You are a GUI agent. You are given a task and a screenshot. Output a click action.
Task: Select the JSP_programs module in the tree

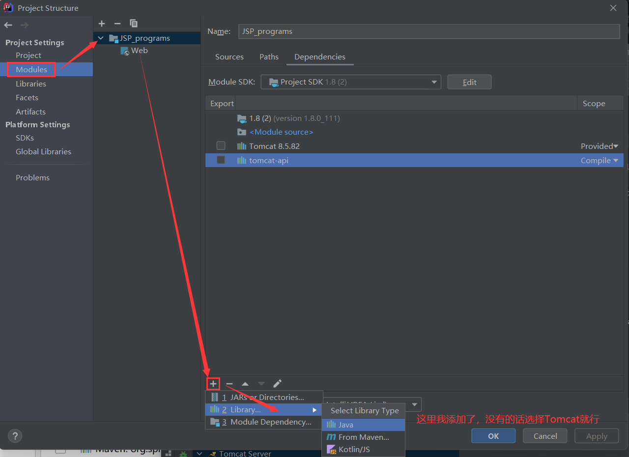[x=145, y=38]
